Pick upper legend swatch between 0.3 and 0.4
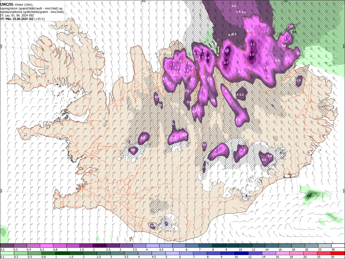 click(x=20, y=246)
